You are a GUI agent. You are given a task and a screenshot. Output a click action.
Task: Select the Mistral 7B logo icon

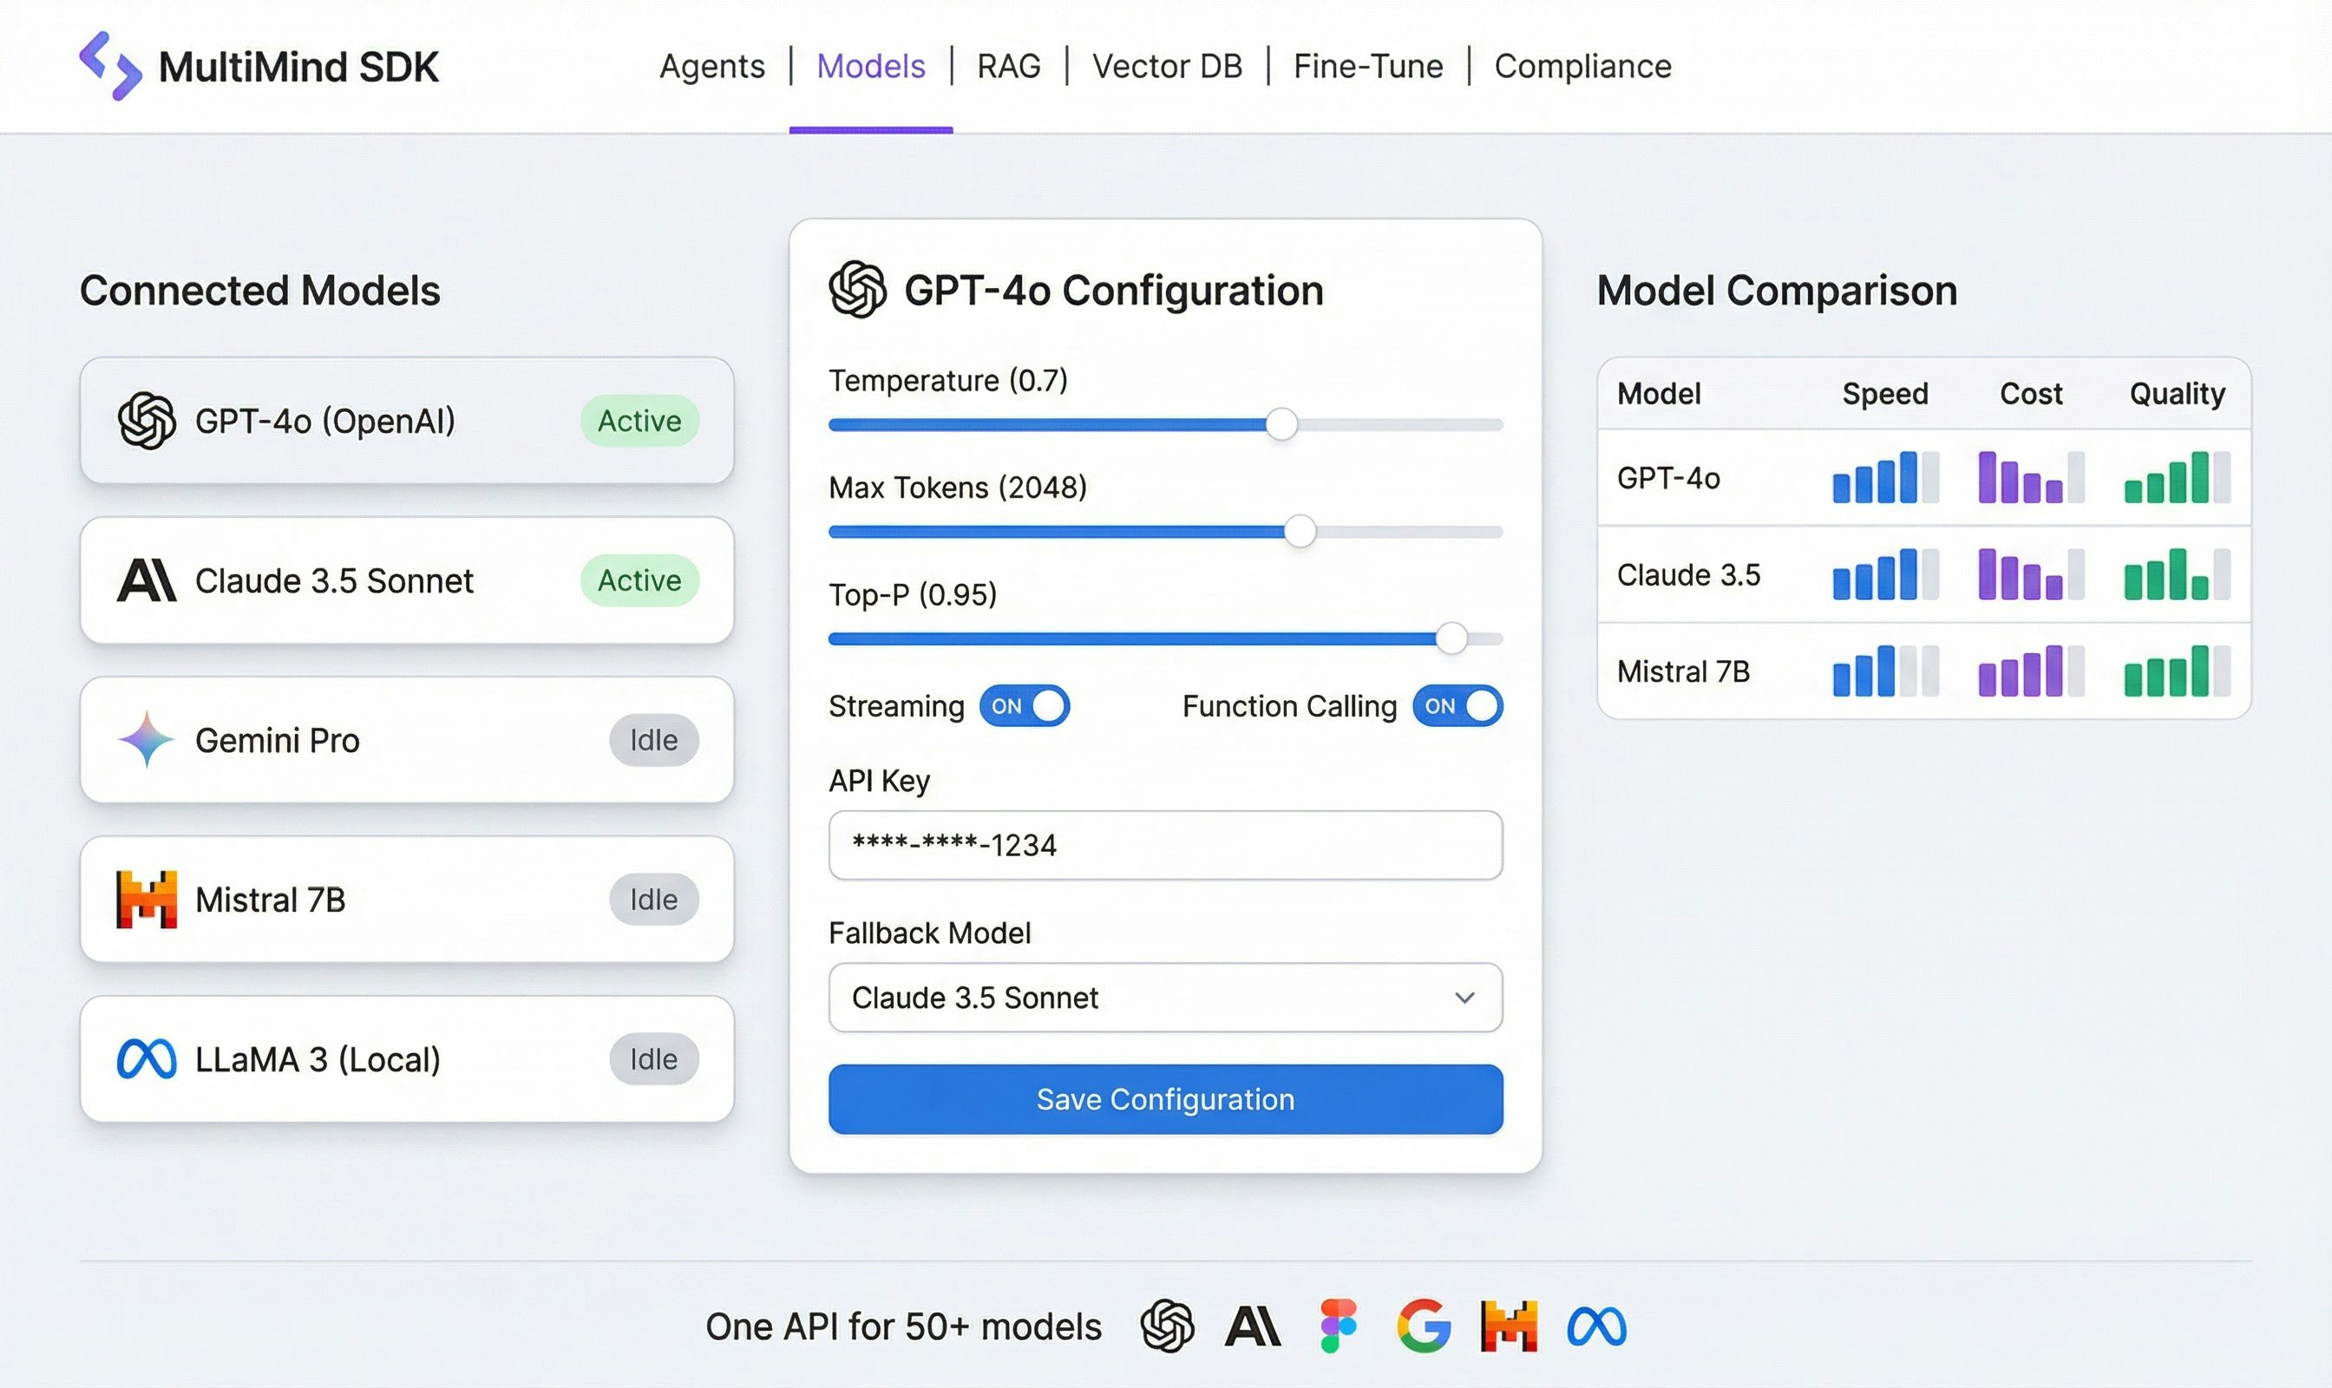[x=145, y=899]
